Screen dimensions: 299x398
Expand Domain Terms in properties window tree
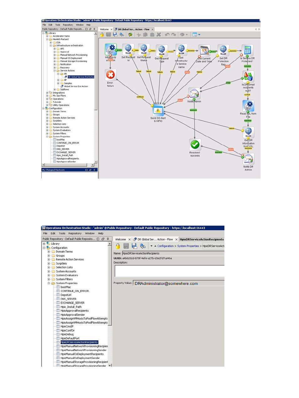click(49, 252)
